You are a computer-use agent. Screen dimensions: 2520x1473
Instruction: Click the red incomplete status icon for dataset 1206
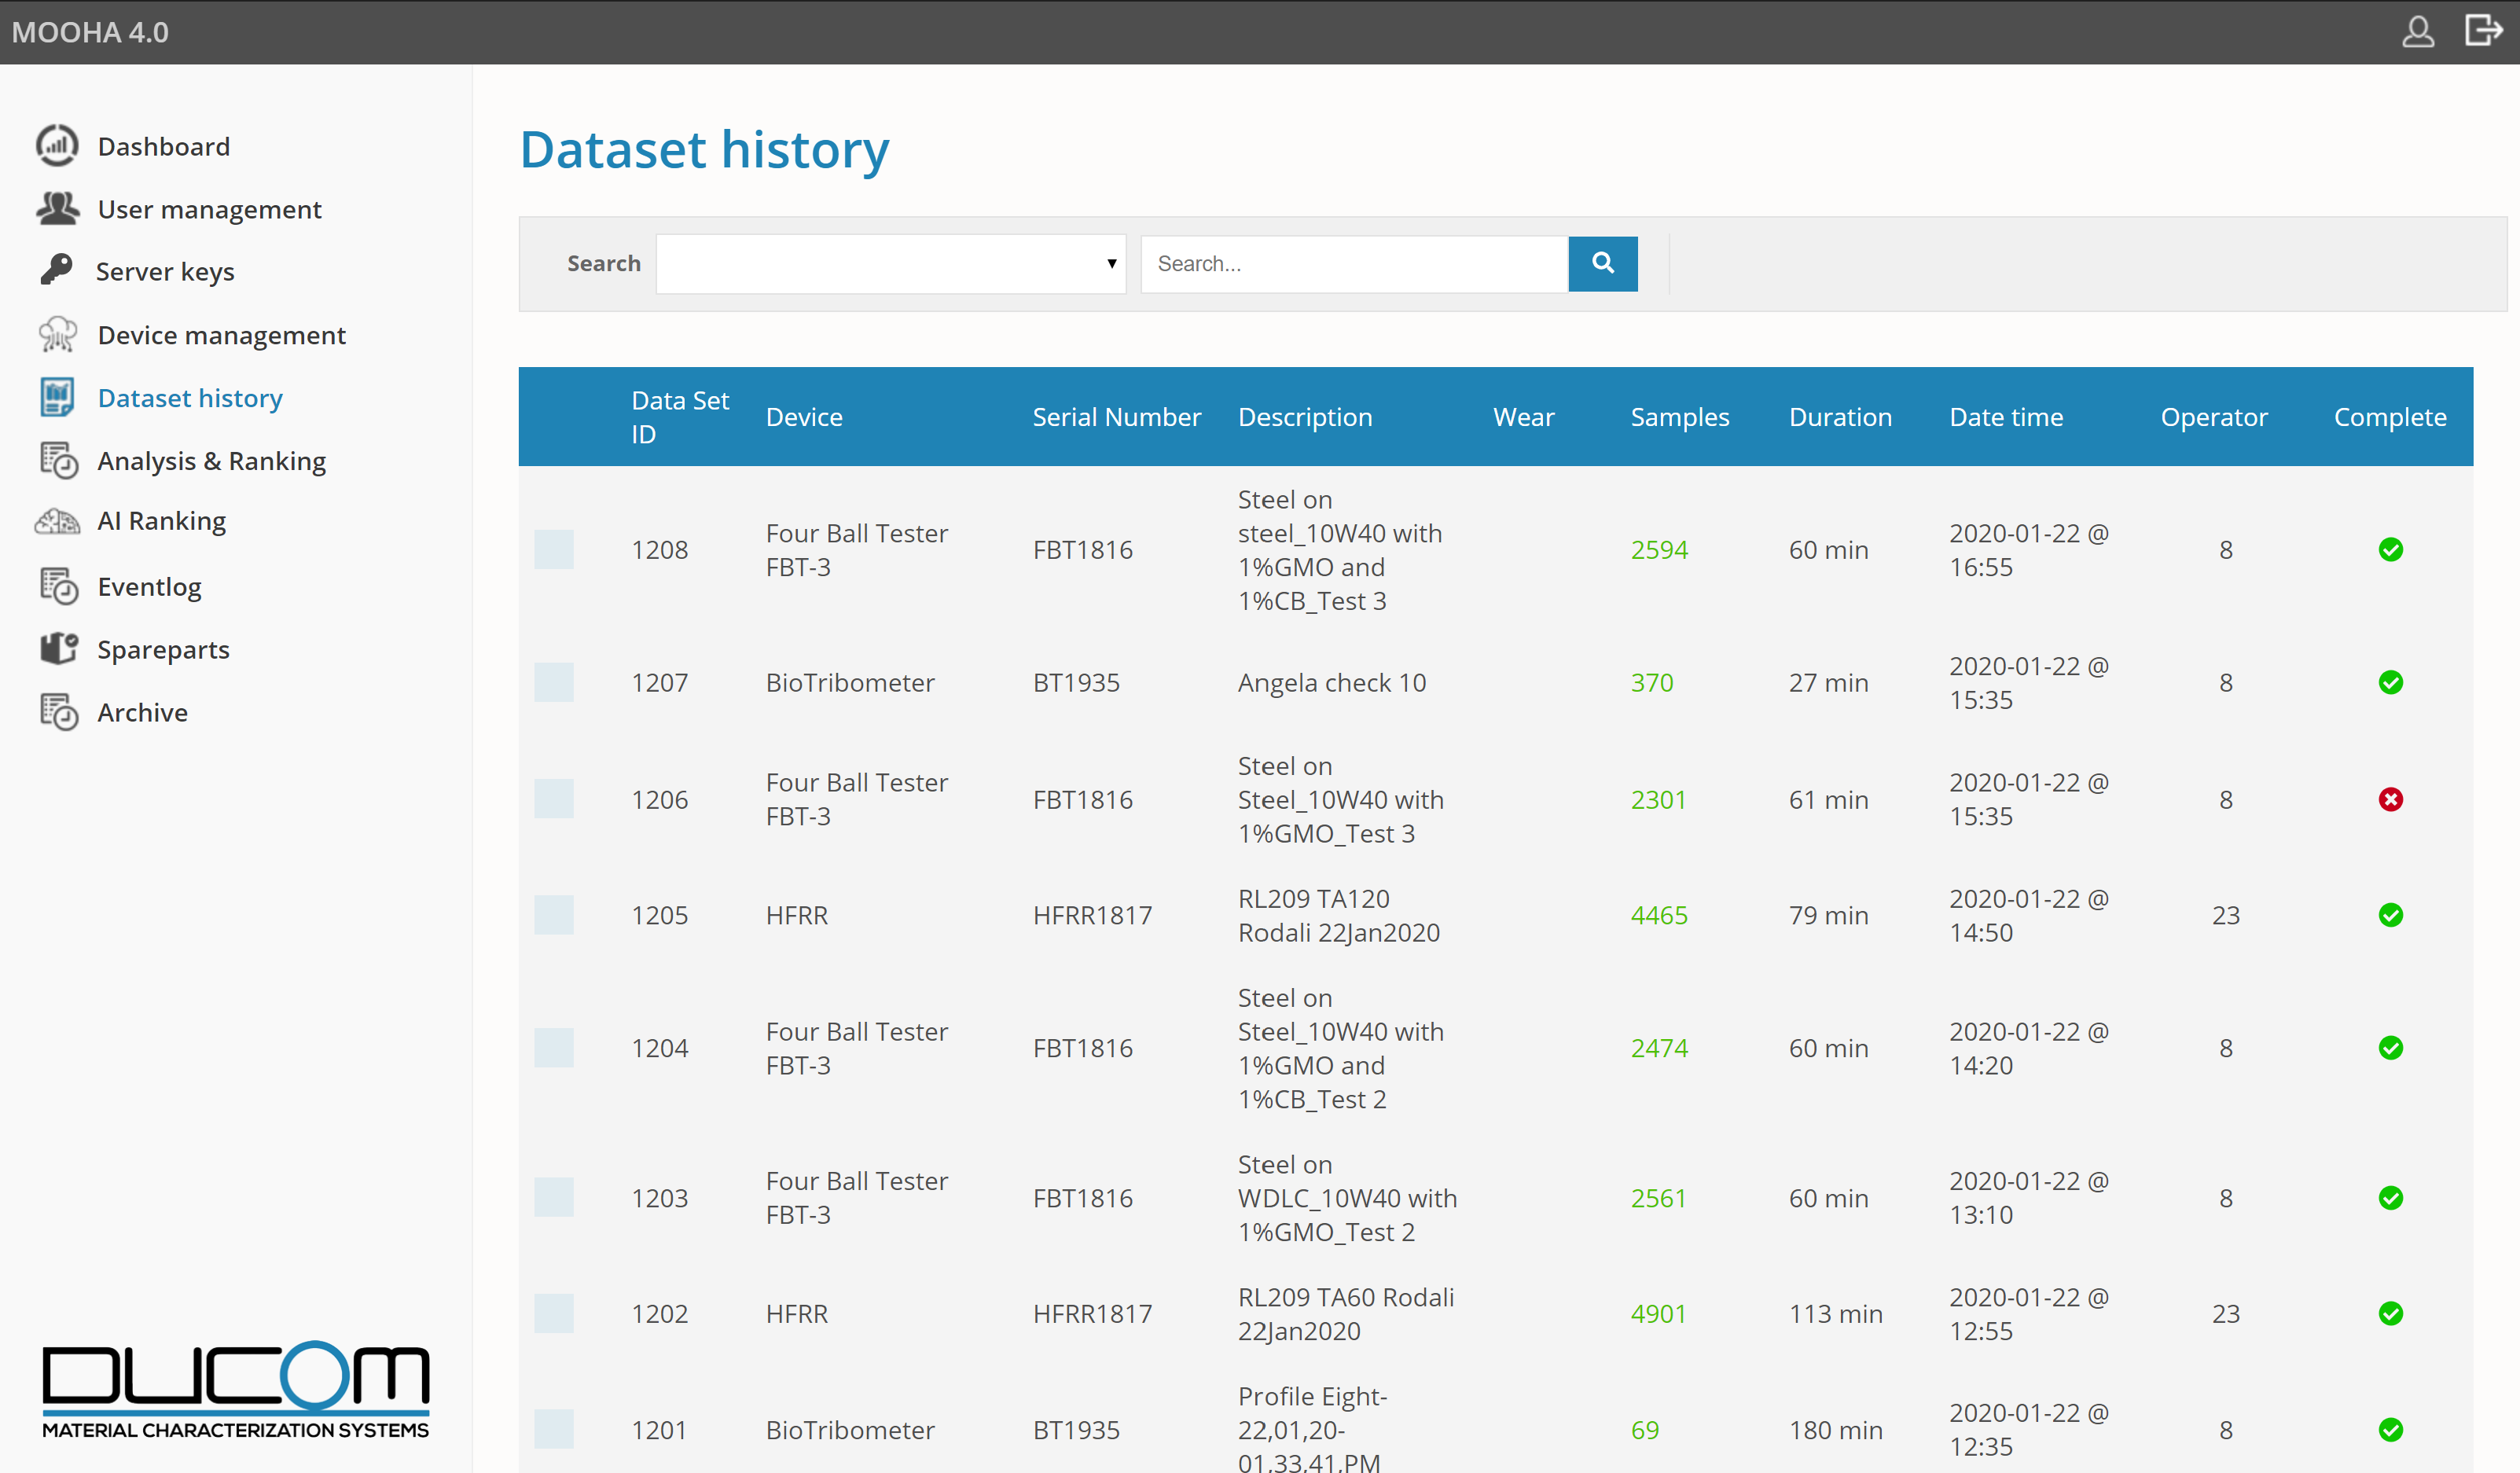tap(2390, 799)
